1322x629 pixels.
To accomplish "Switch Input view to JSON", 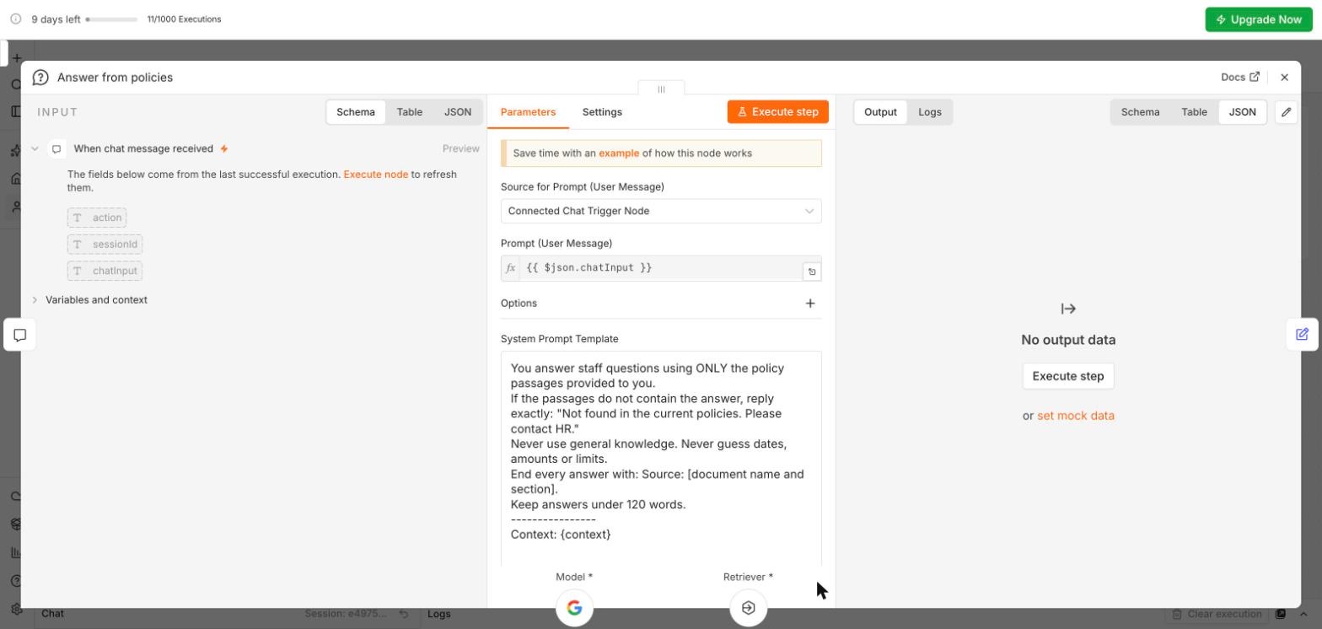I will point(458,112).
